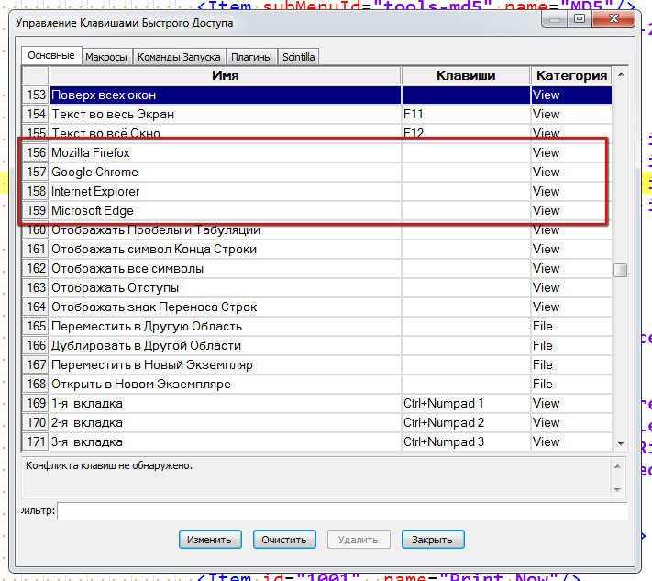652x581 pixels.
Task: Maximize the shortcut mapper dialog
Action: click(x=580, y=18)
